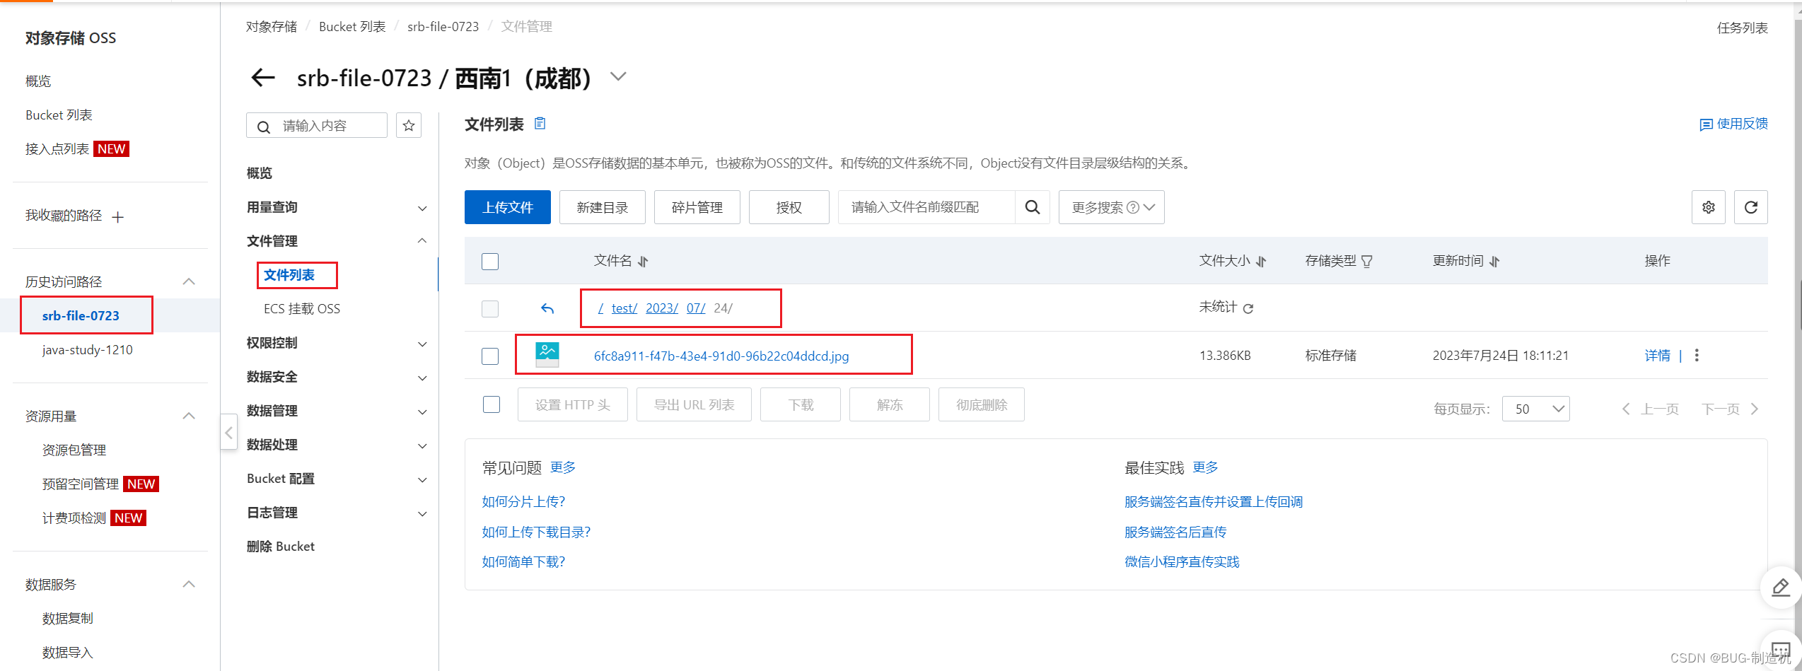
Task: Open the three-dot more actions menu for the jpg file
Action: (x=1697, y=356)
